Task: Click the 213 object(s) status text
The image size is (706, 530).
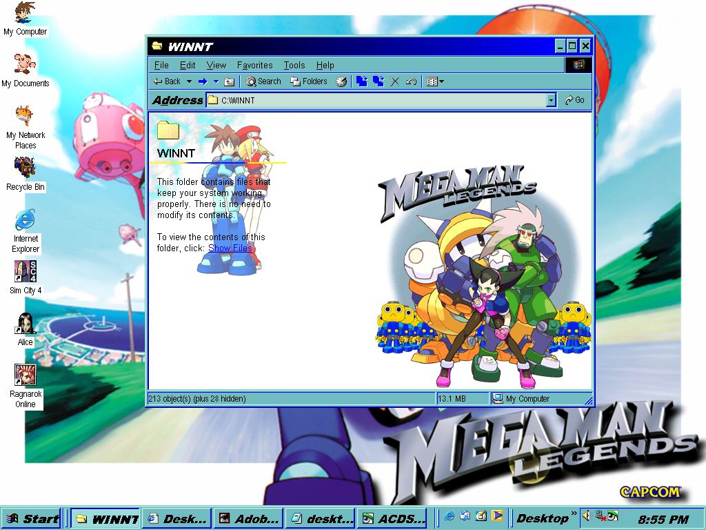Action: pyautogui.click(x=197, y=398)
